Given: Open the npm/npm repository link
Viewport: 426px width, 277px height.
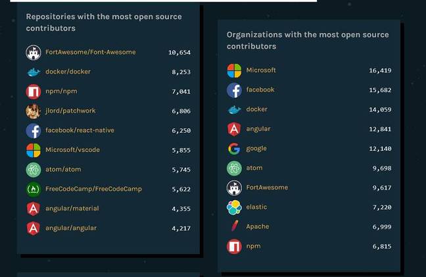Looking at the screenshot, I should pyautogui.click(x=61, y=91).
